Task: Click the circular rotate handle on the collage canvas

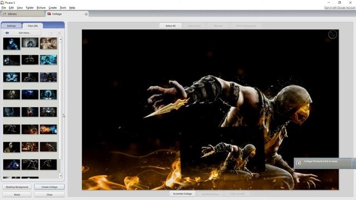Action: pos(333,34)
